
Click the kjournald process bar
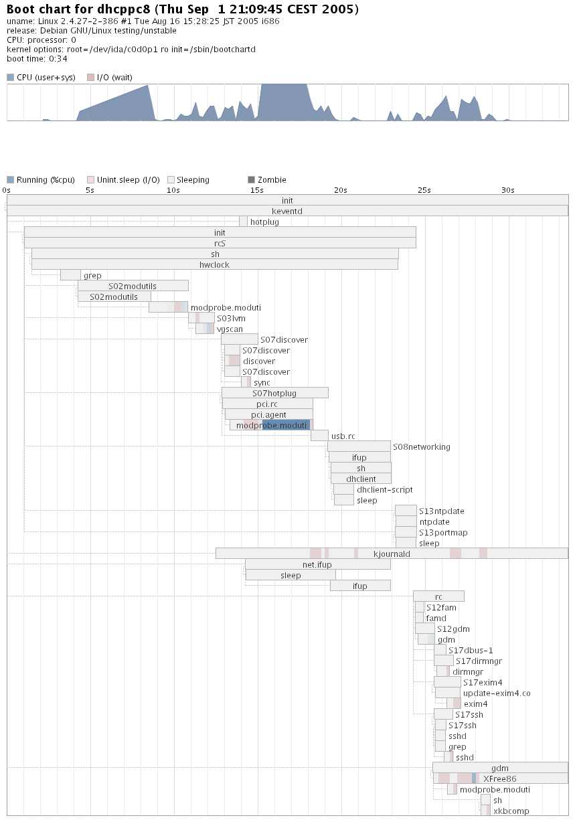point(391,554)
